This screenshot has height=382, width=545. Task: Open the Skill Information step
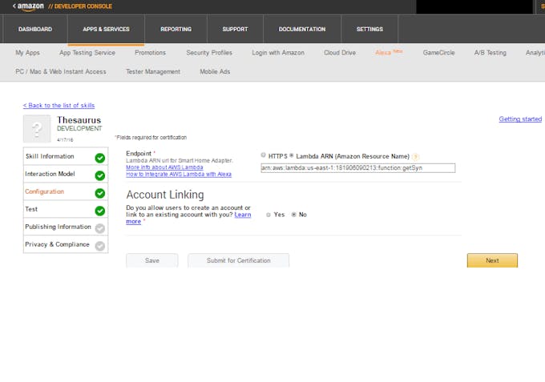click(x=66, y=156)
